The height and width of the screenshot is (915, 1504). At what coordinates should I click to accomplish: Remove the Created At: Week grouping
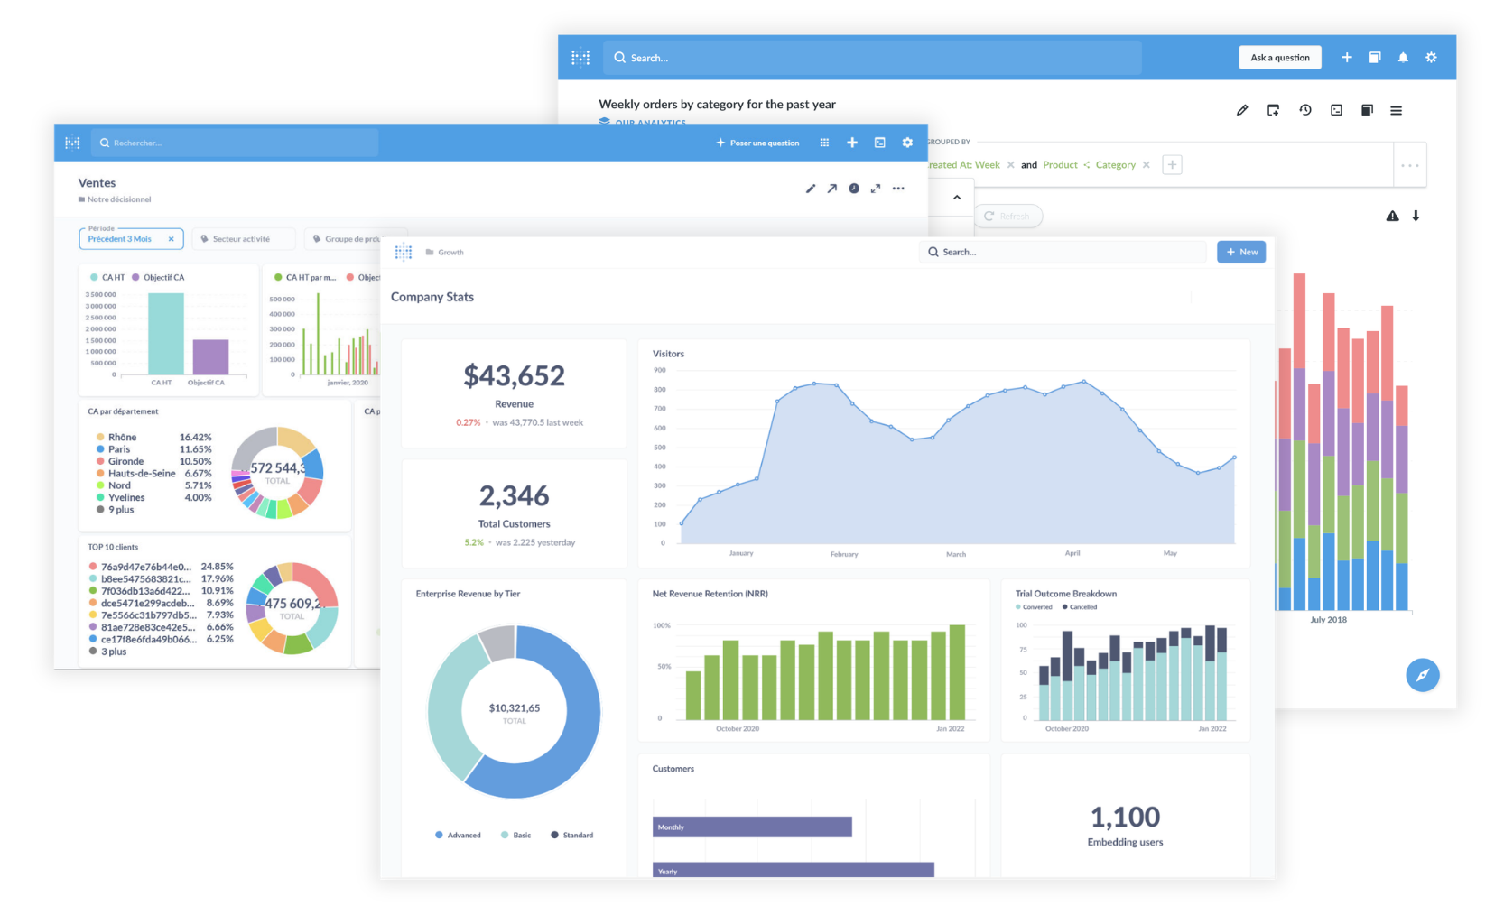click(x=1010, y=165)
